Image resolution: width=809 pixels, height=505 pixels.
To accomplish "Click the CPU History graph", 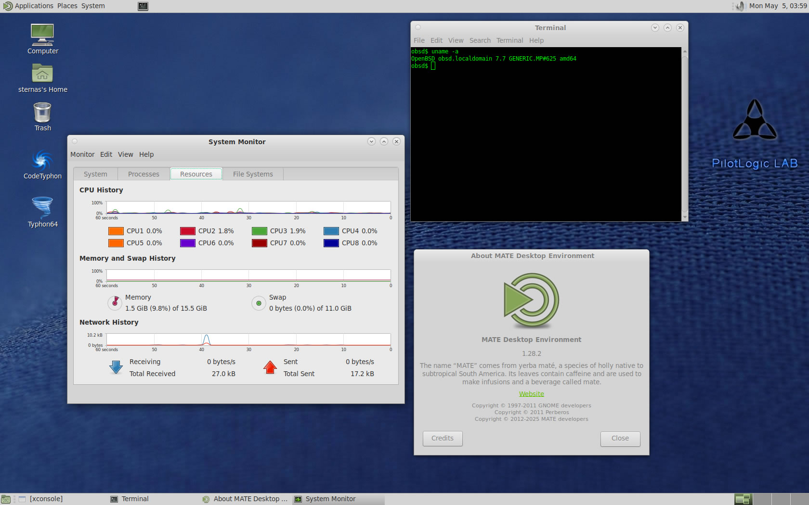I will tap(248, 207).
